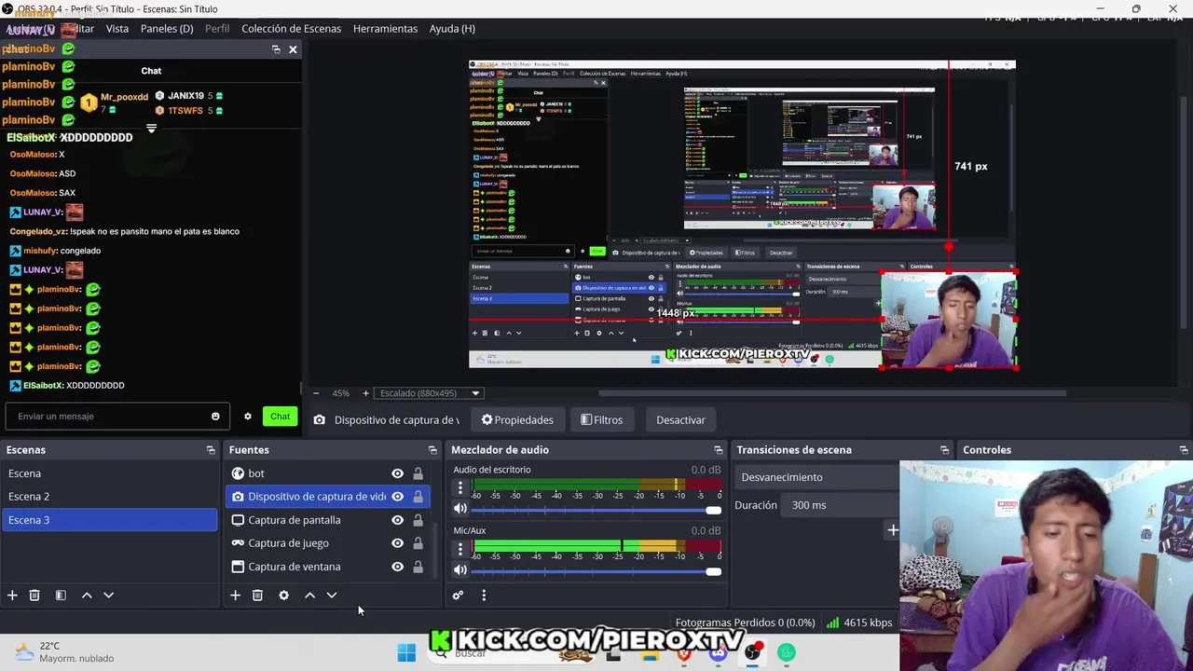Select Escena in scenes list
Image resolution: width=1193 pixels, height=671 pixels.
pyautogui.click(x=110, y=473)
